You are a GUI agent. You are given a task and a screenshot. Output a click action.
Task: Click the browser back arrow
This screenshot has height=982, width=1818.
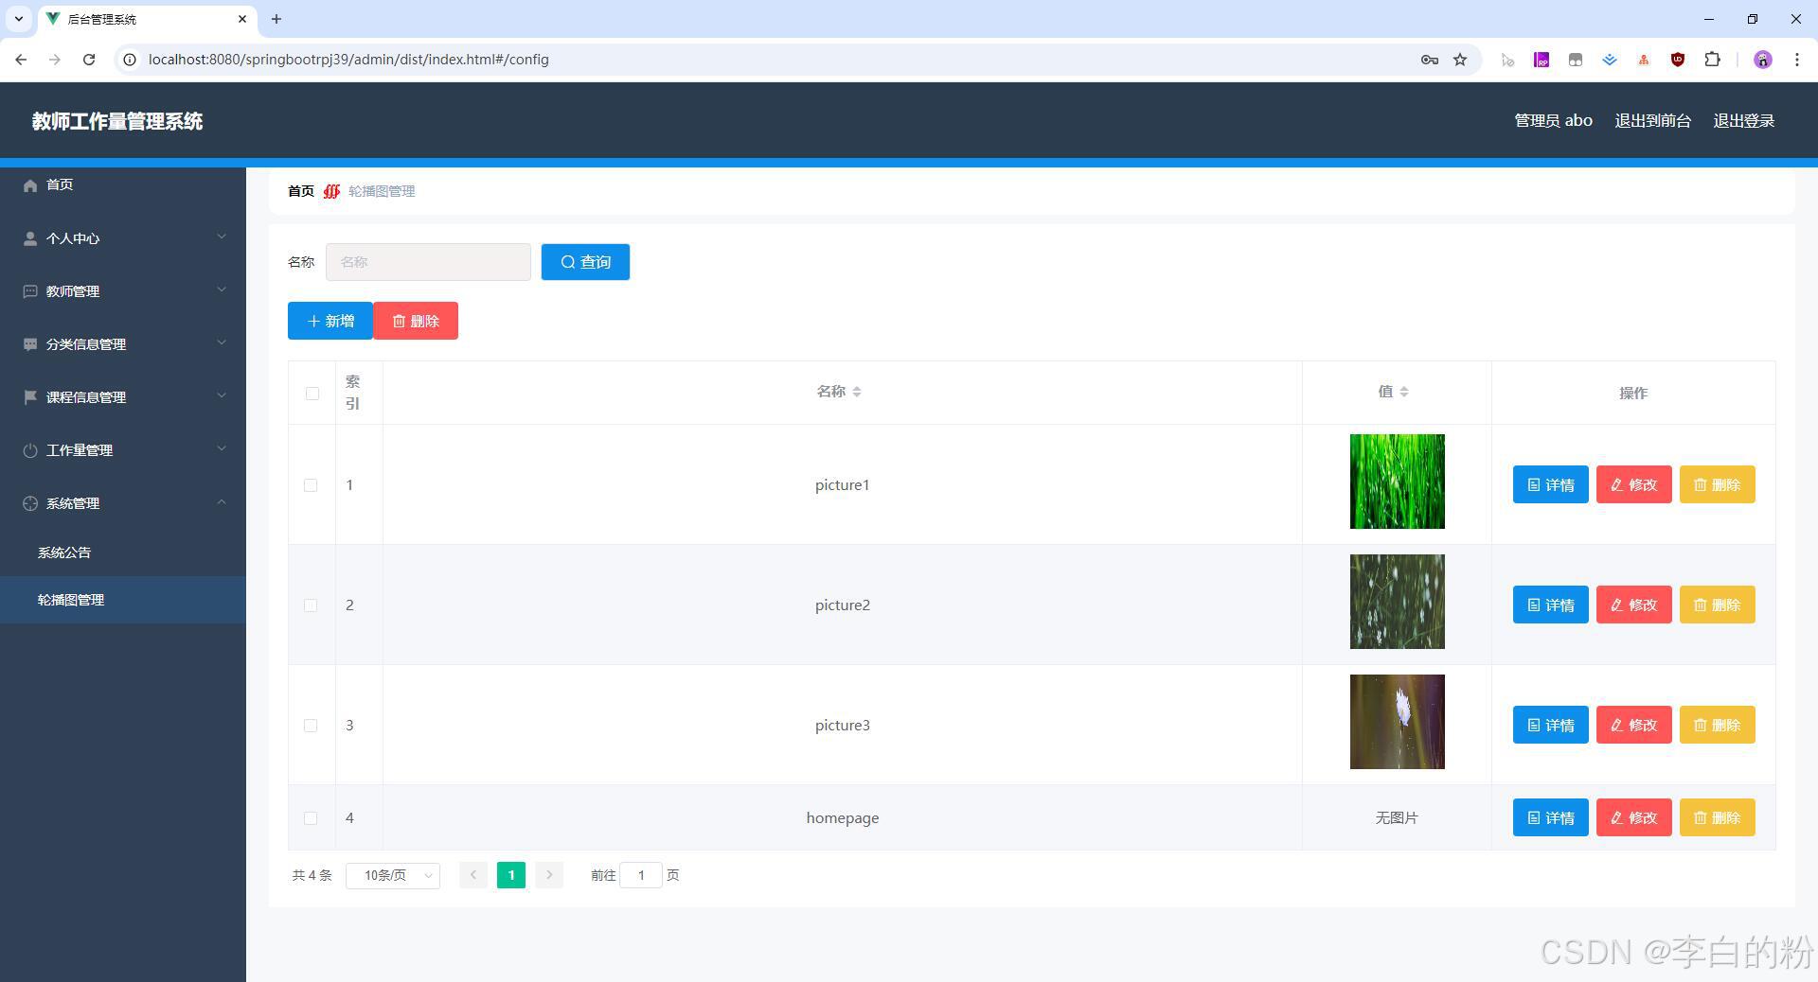click(21, 60)
